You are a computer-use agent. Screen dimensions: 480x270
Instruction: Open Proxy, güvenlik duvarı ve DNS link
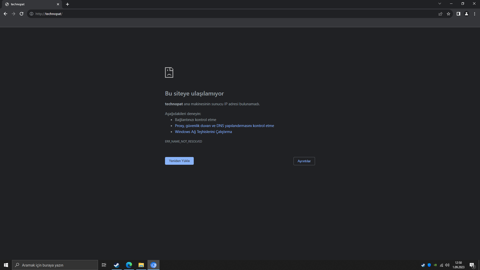(224, 126)
